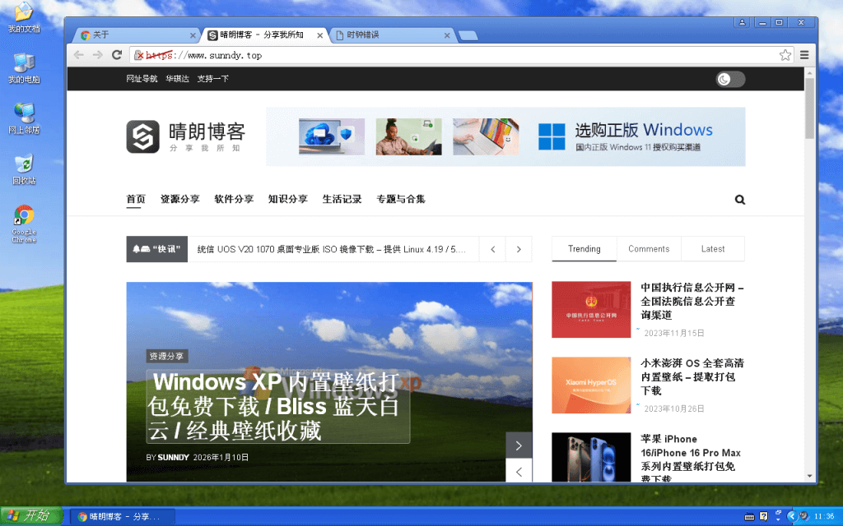Show previous news ticker item
This screenshot has width=843, height=526.
pos(492,249)
